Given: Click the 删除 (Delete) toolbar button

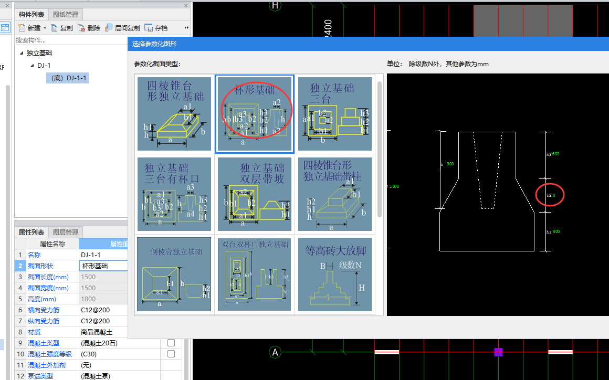Looking at the screenshot, I should point(89,28).
